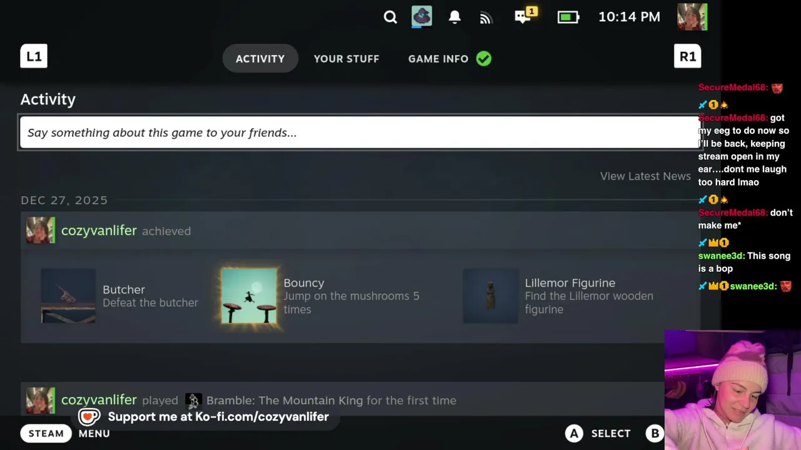The height and width of the screenshot is (450, 801).
Task: Click the 'Activity' section heading
Action: pos(48,99)
